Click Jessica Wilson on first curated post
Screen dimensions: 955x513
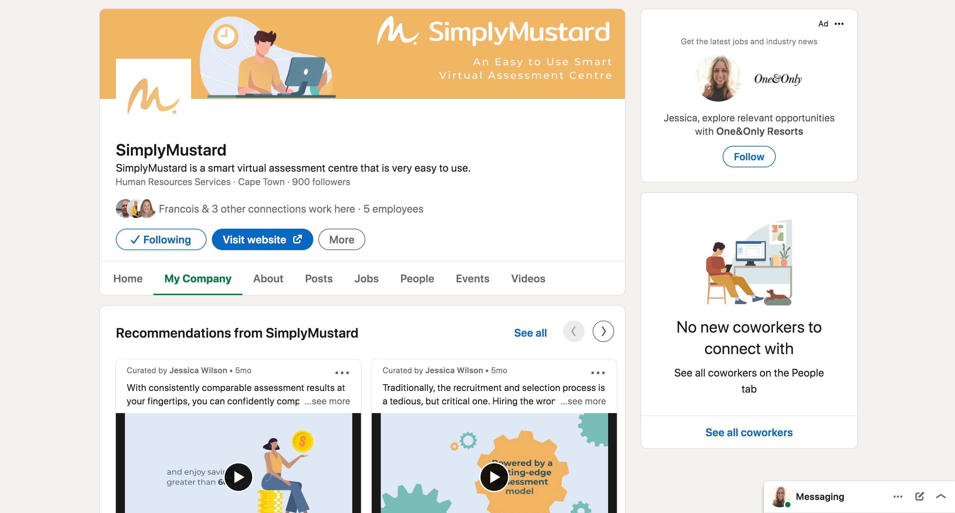pos(198,370)
